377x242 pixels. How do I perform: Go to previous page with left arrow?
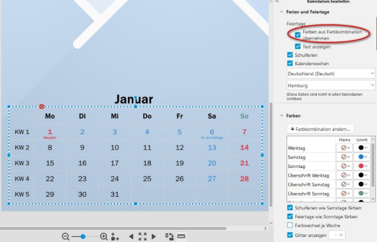(x=131, y=236)
